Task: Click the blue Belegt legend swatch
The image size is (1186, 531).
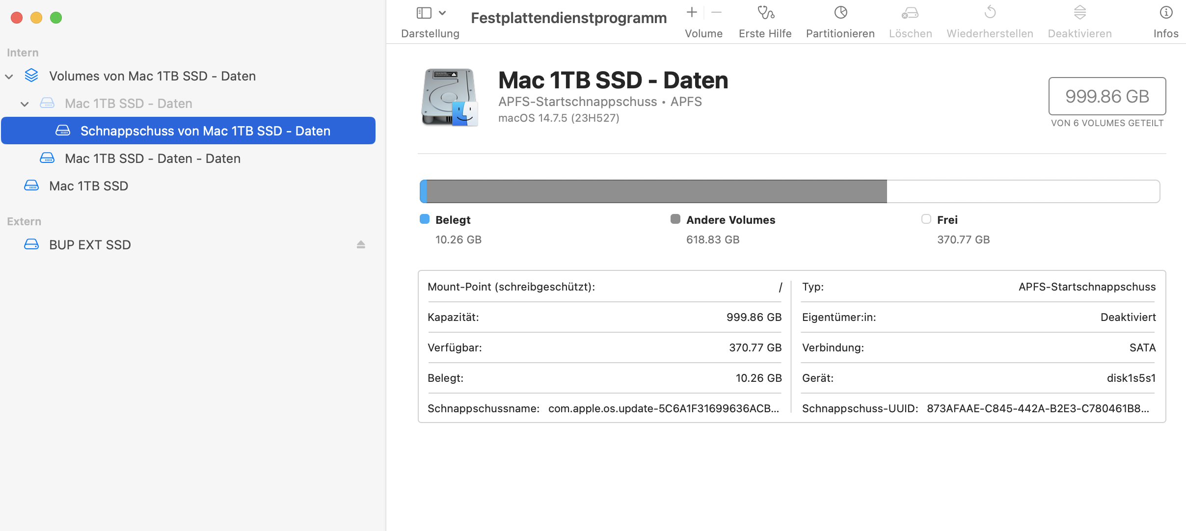Action: 425,219
